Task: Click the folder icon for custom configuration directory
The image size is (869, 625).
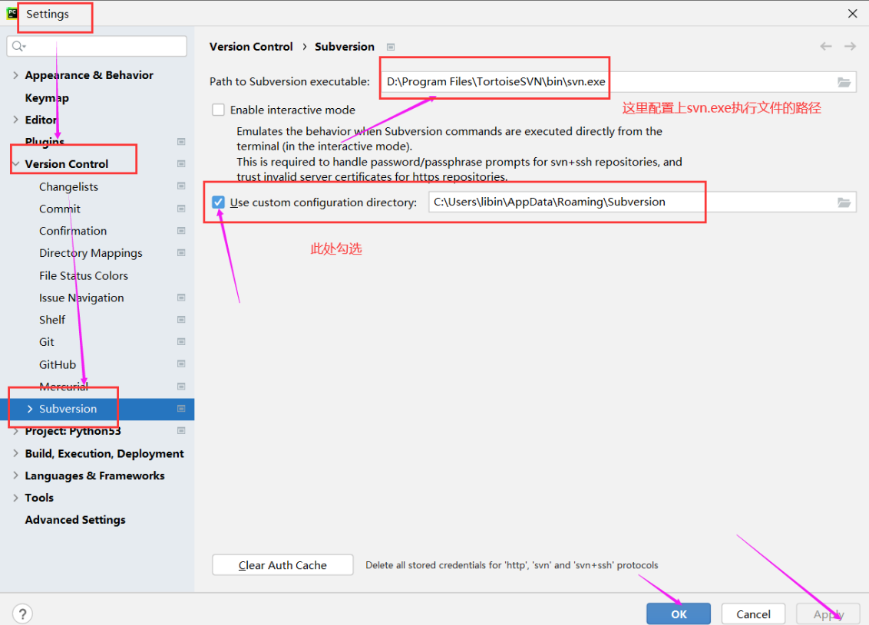Action: [x=844, y=202]
